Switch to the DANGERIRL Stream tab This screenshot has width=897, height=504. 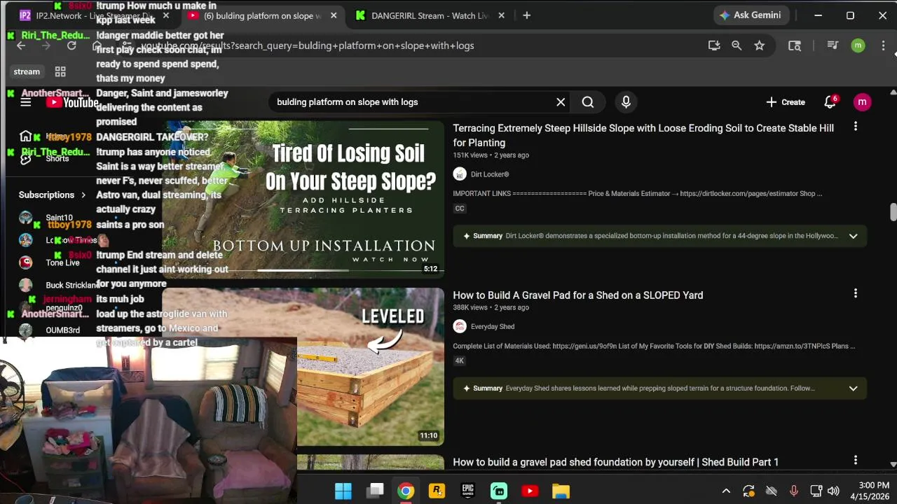pos(430,15)
